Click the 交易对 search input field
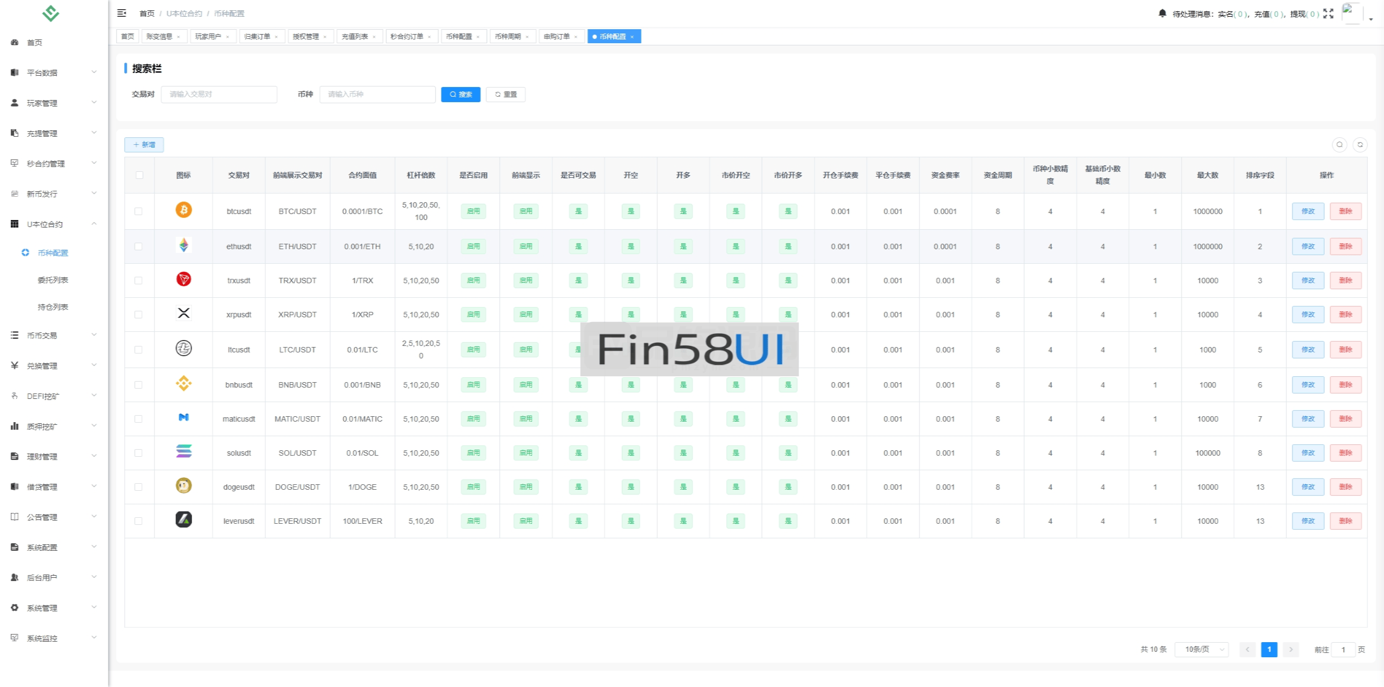Screen dimensions: 1384x687 (x=219, y=94)
